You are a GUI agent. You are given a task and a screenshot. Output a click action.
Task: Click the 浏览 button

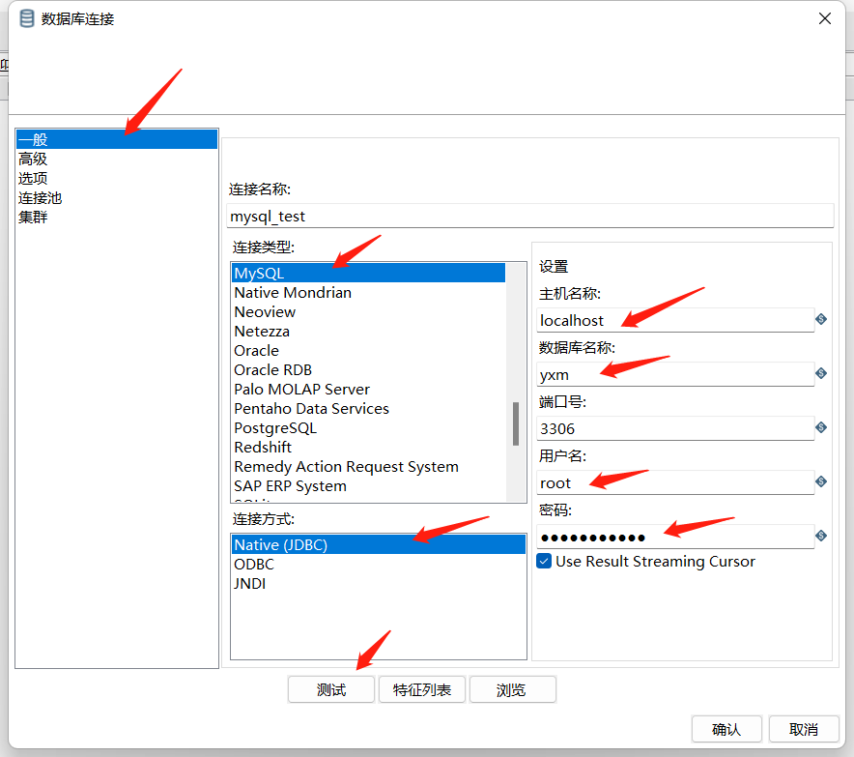coord(513,690)
